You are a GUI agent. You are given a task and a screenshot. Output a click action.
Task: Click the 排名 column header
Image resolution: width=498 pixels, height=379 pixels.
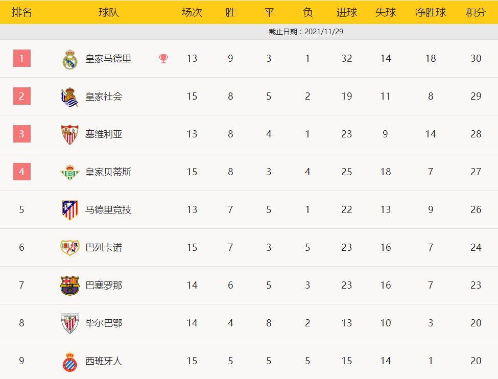pyautogui.click(x=22, y=12)
